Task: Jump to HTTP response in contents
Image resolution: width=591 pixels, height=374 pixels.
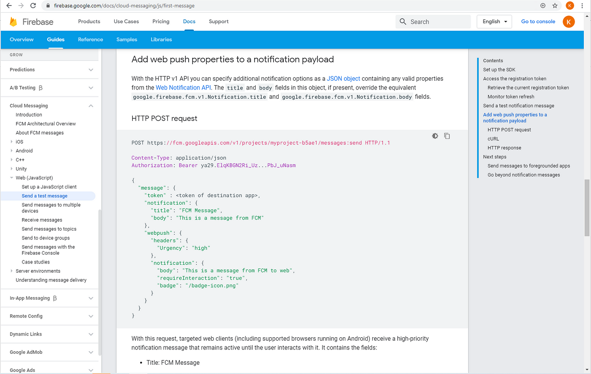Action: (504, 148)
